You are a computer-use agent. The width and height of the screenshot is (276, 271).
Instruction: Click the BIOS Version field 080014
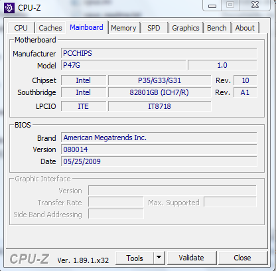point(159,149)
